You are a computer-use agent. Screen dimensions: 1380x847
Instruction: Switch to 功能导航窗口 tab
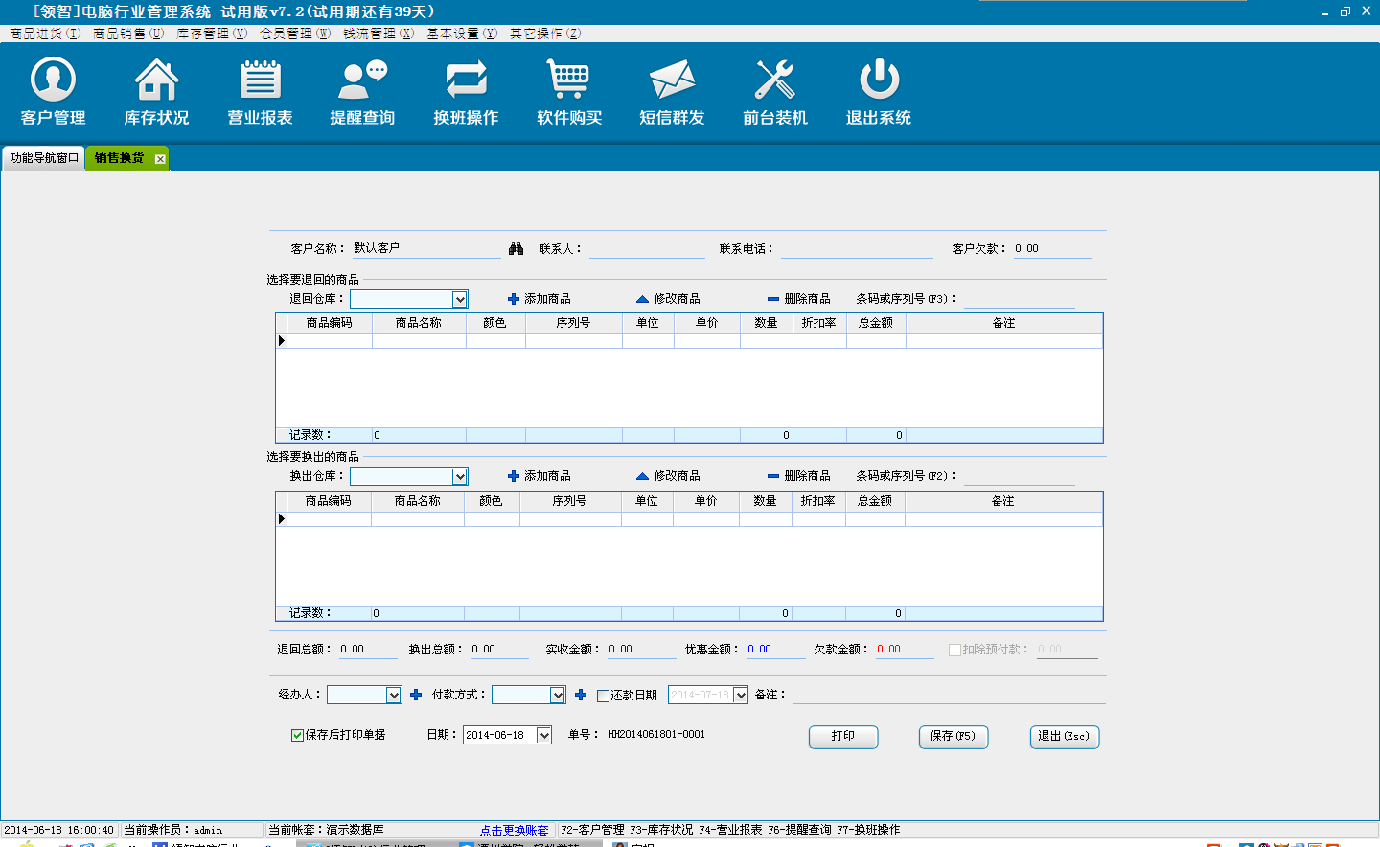point(44,158)
